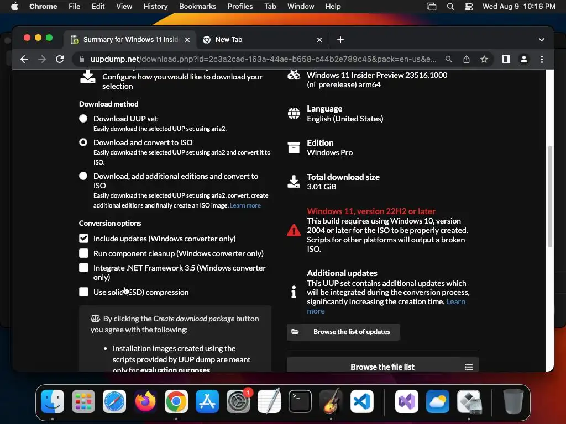Launch Firefox from the Dock

pyautogui.click(x=145, y=401)
